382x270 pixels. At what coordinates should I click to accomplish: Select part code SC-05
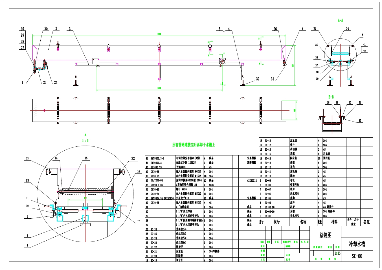coord(268,198)
